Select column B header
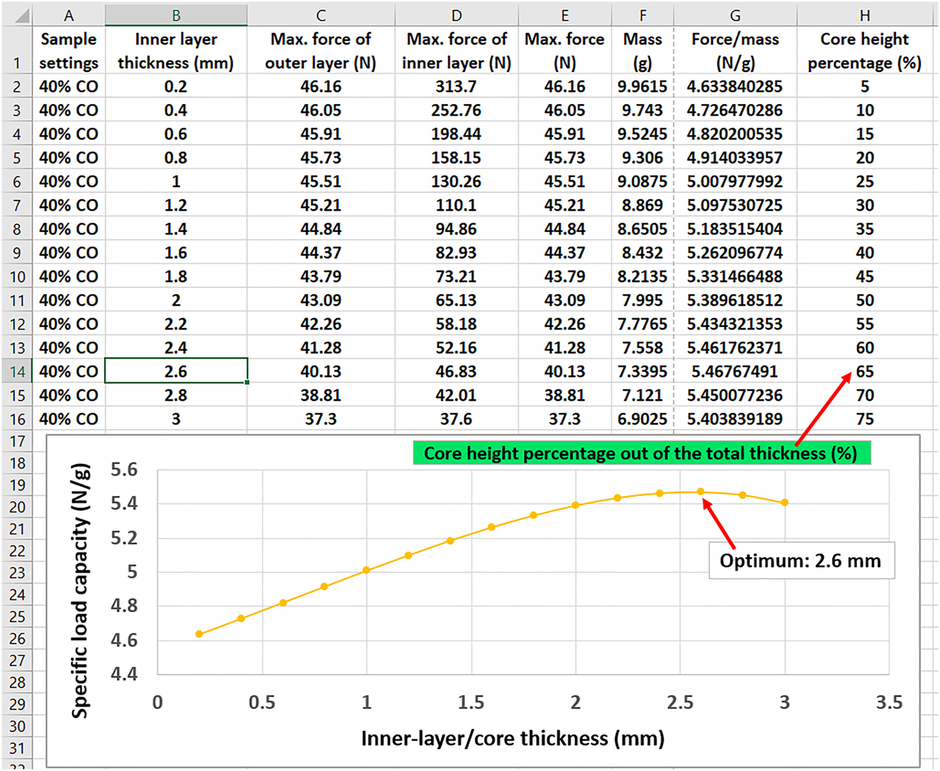 [176, 16]
